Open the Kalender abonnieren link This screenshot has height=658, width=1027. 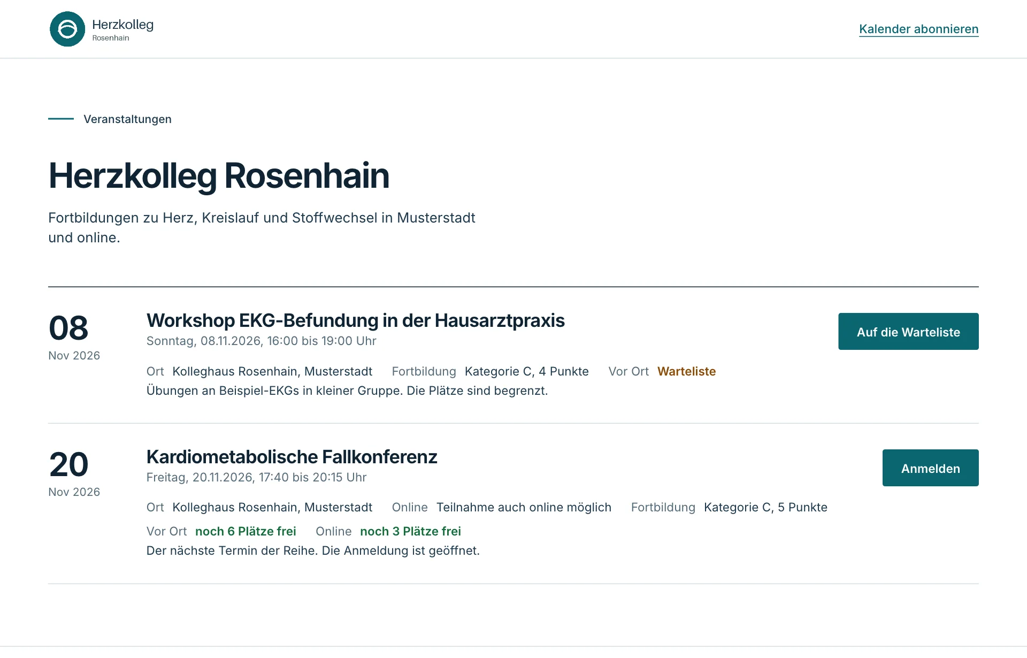[x=918, y=29]
